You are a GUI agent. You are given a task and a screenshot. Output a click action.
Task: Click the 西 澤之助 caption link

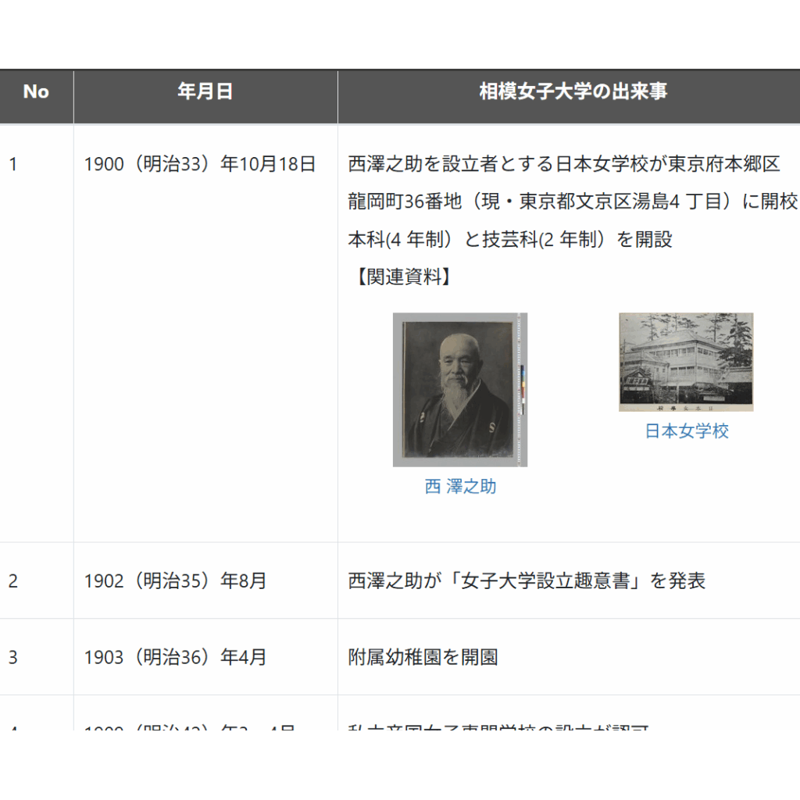tap(460, 487)
